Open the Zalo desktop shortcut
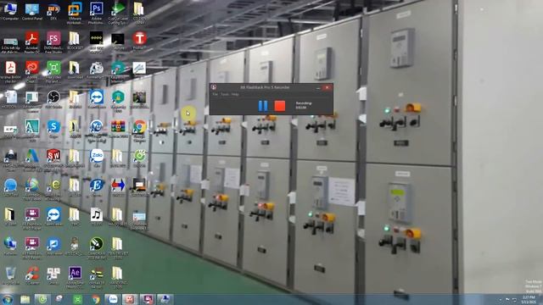This screenshot has width=543, height=305. click(x=96, y=158)
